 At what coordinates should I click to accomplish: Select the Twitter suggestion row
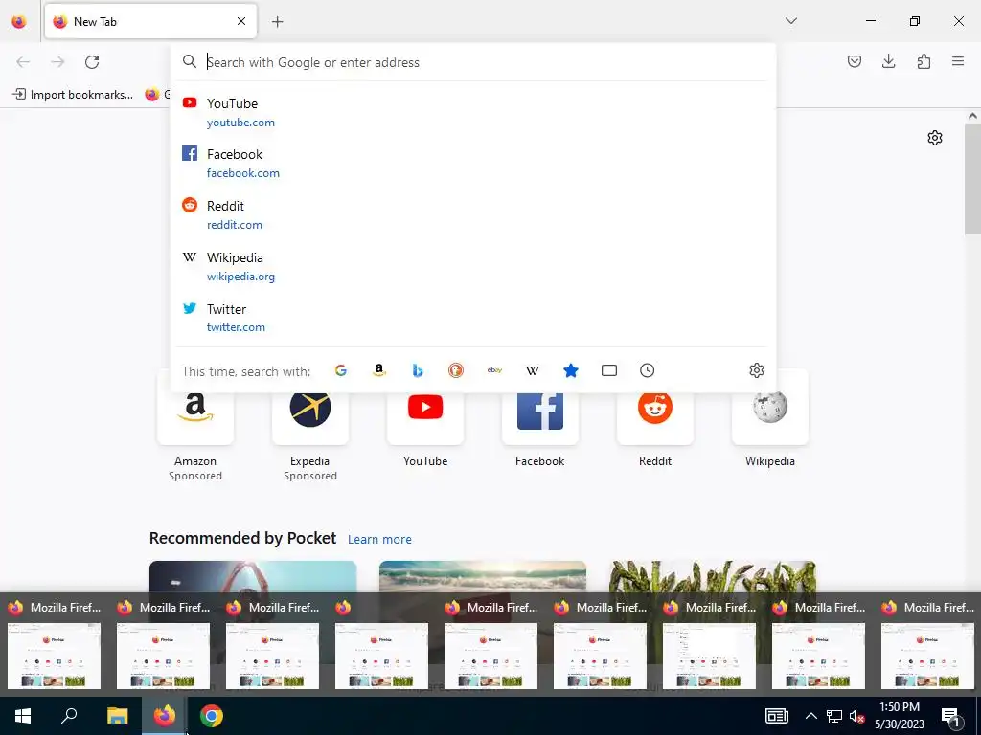coord(472,318)
